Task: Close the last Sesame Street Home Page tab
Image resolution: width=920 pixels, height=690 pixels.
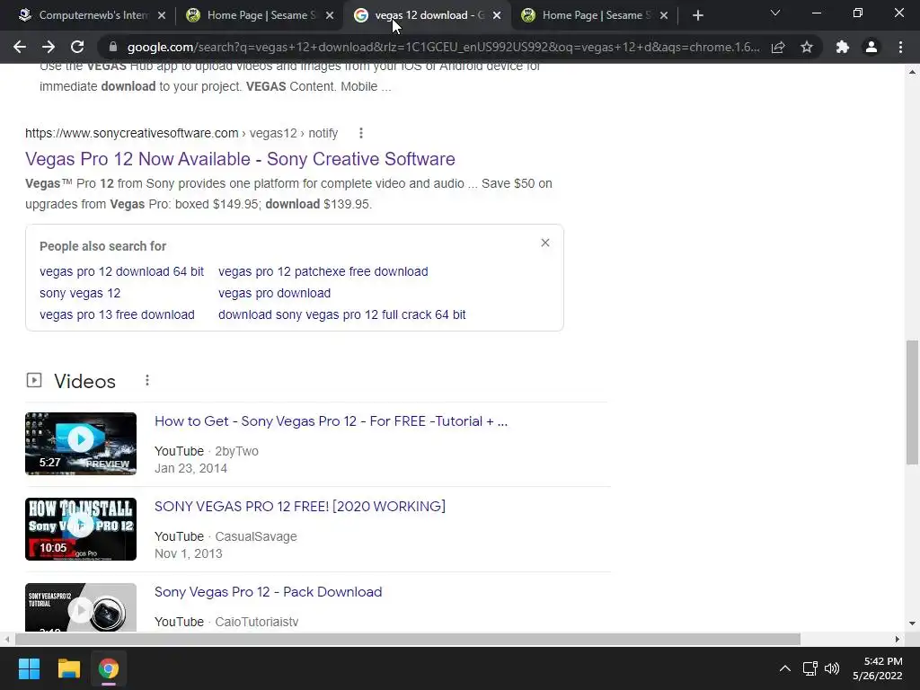Action: click(x=664, y=15)
